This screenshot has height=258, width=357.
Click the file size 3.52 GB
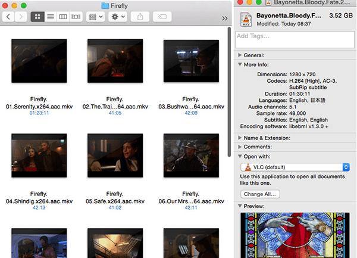coord(341,15)
